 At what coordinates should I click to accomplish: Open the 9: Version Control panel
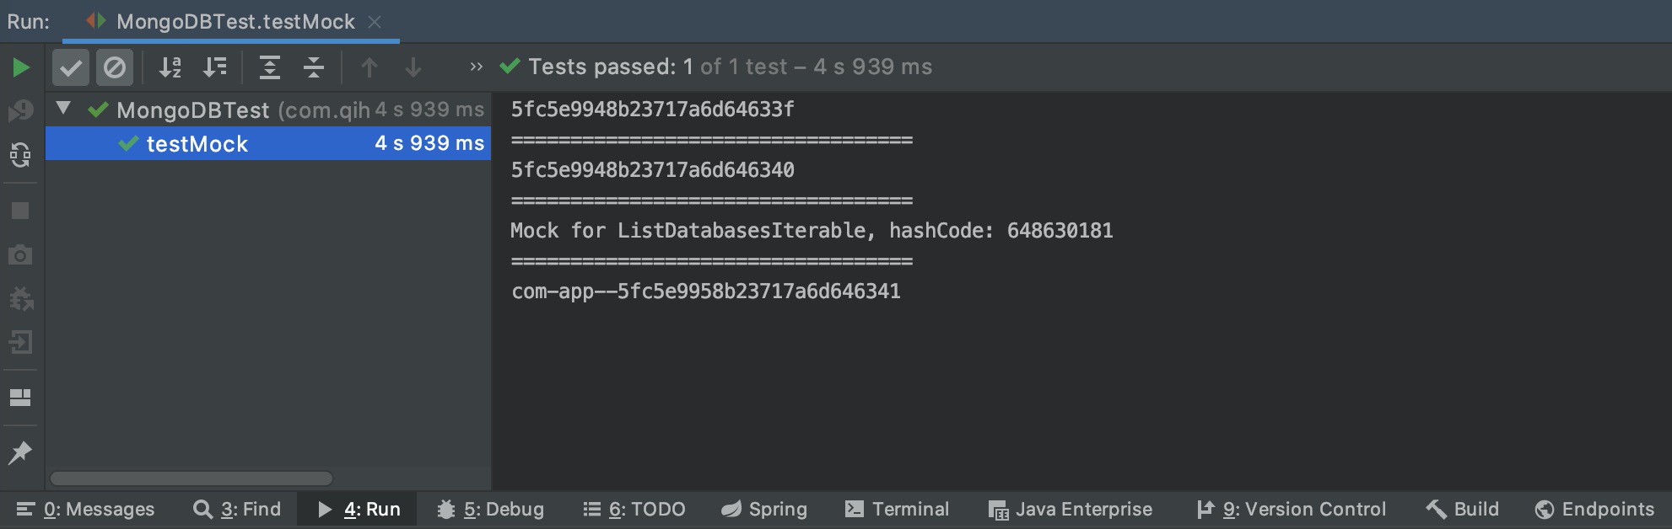pos(1291,509)
